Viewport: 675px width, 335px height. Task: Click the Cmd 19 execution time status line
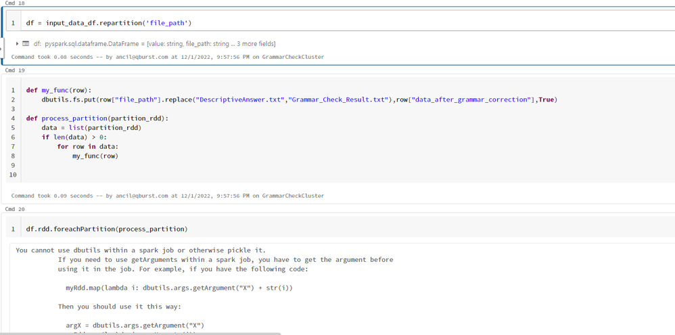167,196
